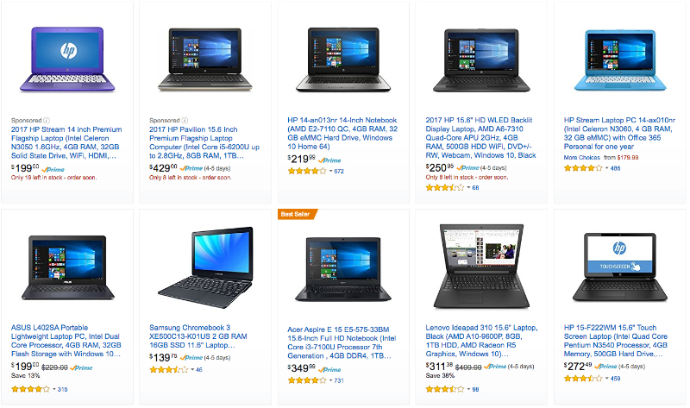Click the star rating for HP 14-an013nr
This screenshot has width=690, height=408.
pos(307,171)
